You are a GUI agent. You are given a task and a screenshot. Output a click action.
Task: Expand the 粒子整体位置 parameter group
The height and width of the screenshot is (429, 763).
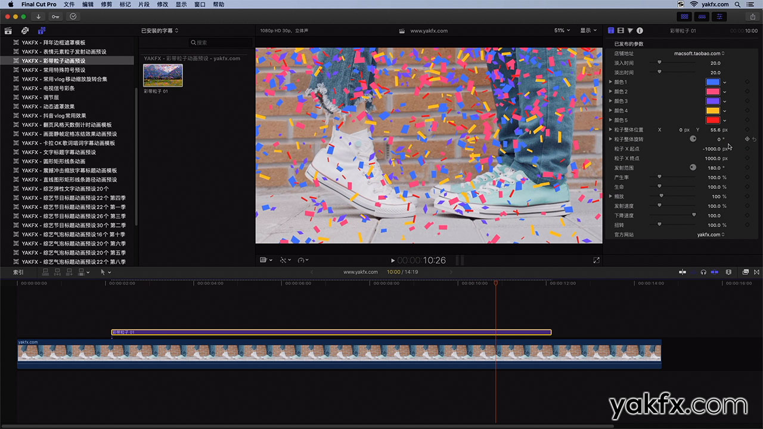(610, 130)
